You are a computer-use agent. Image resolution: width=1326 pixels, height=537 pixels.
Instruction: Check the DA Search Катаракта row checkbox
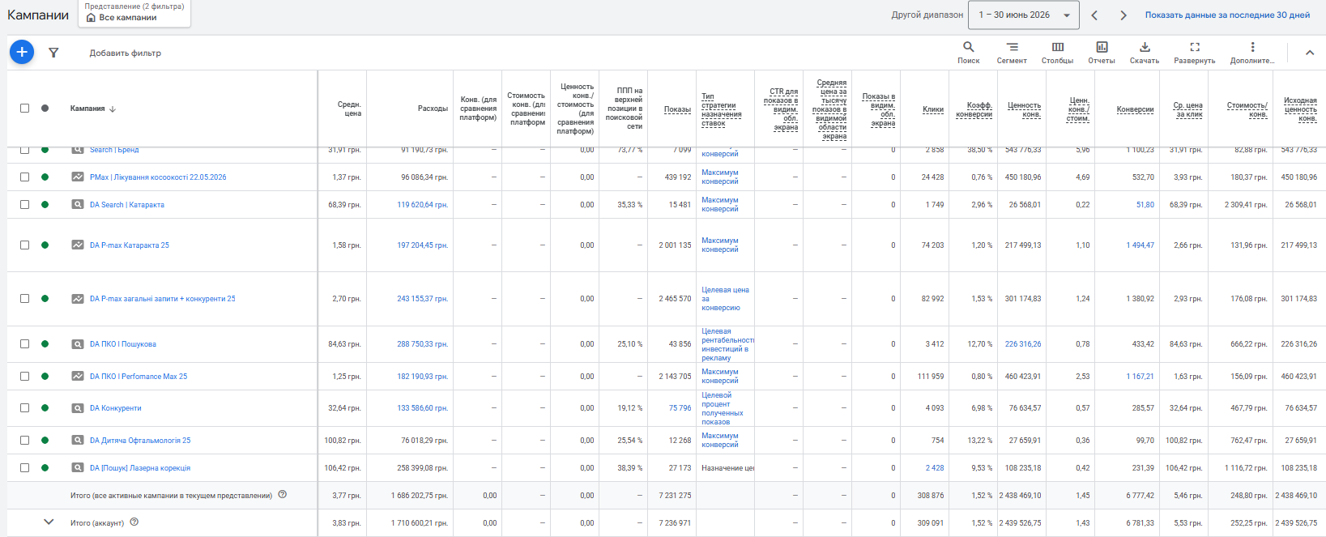coord(24,204)
